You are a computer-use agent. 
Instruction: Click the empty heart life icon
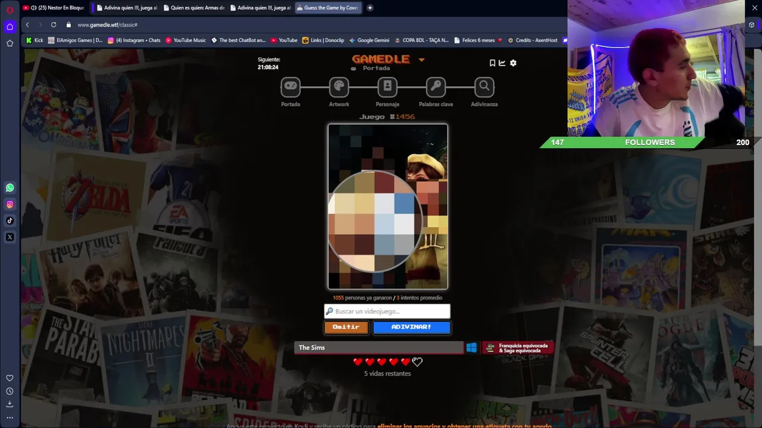(417, 361)
